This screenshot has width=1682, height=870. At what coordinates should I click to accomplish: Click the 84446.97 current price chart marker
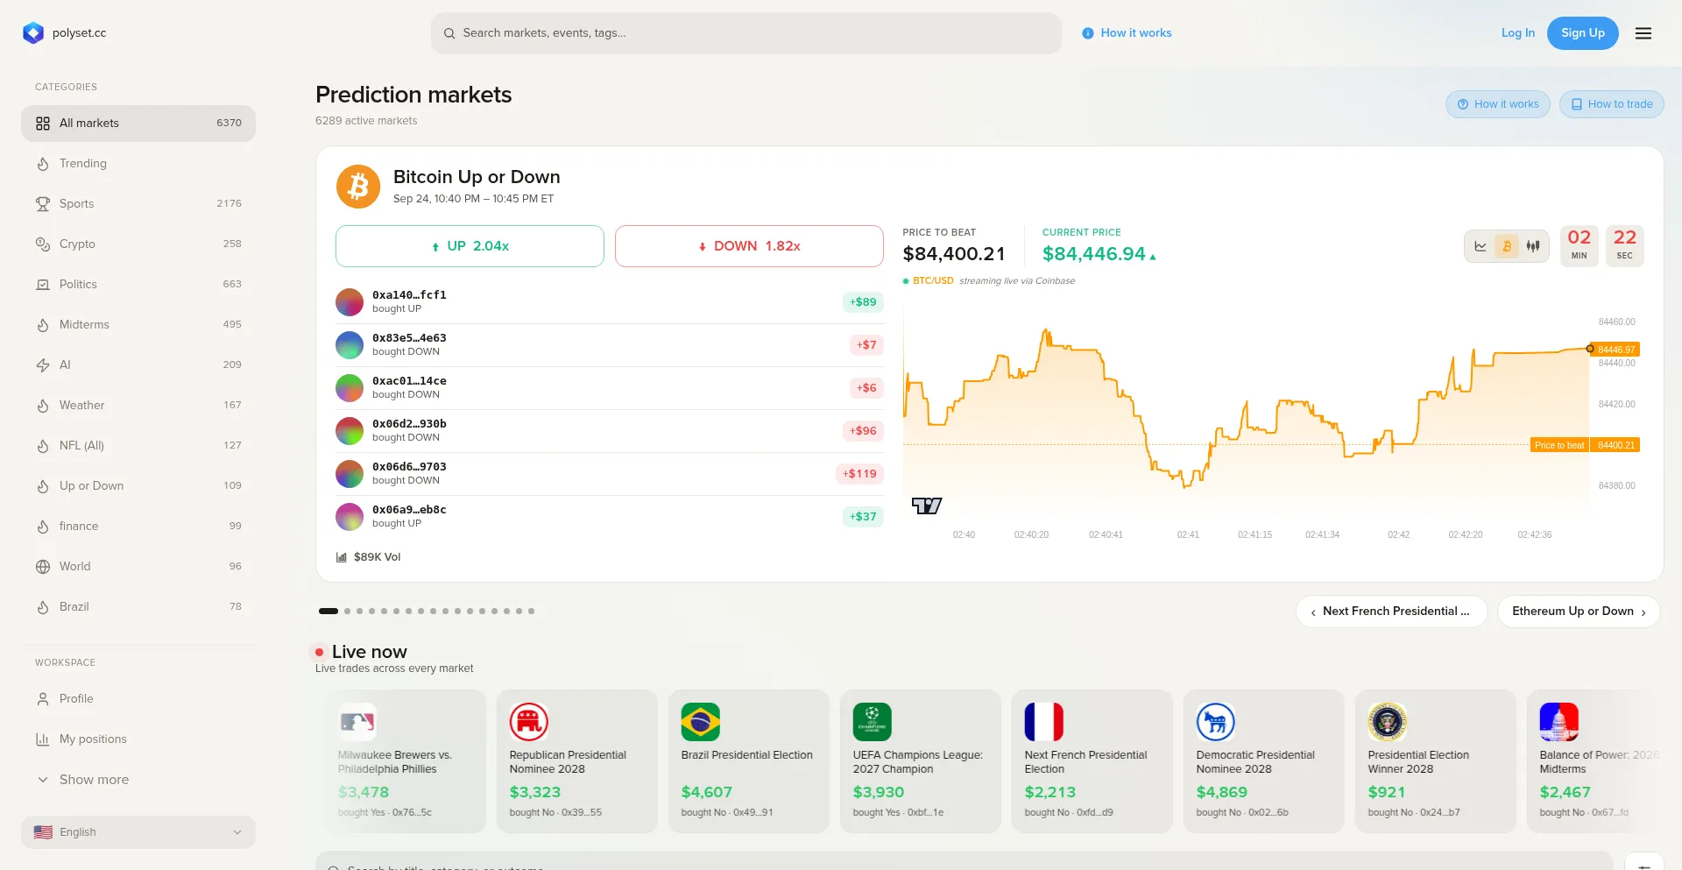pyautogui.click(x=1616, y=350)
